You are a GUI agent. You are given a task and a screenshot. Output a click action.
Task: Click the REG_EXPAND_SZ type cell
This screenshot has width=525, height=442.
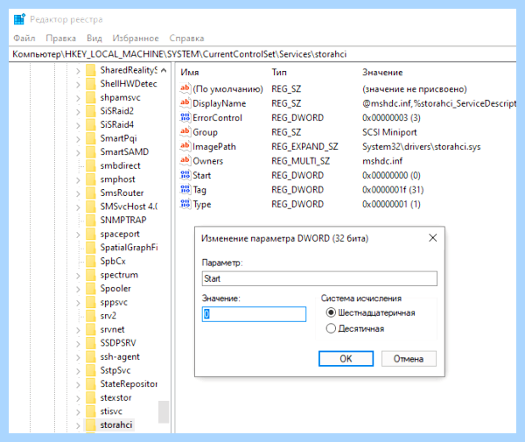click(x=304, y=146)
